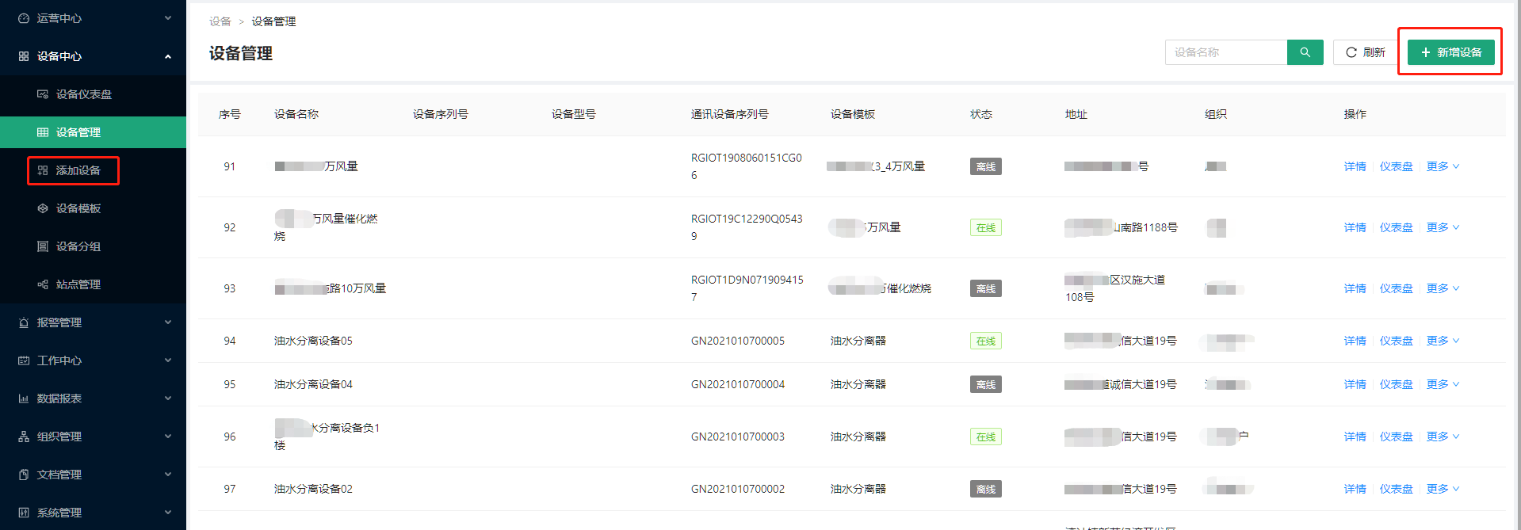Click the 新增设备 button
The image size is (1521, 530).
[1450, 52]
